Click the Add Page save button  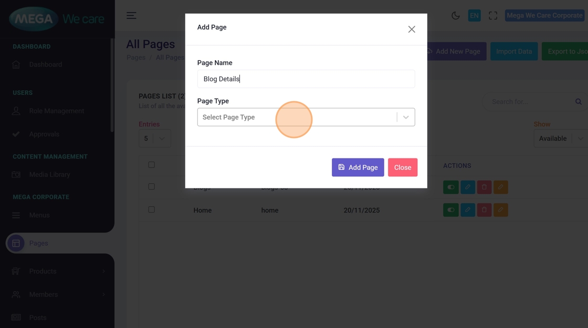tap(358, 167)
